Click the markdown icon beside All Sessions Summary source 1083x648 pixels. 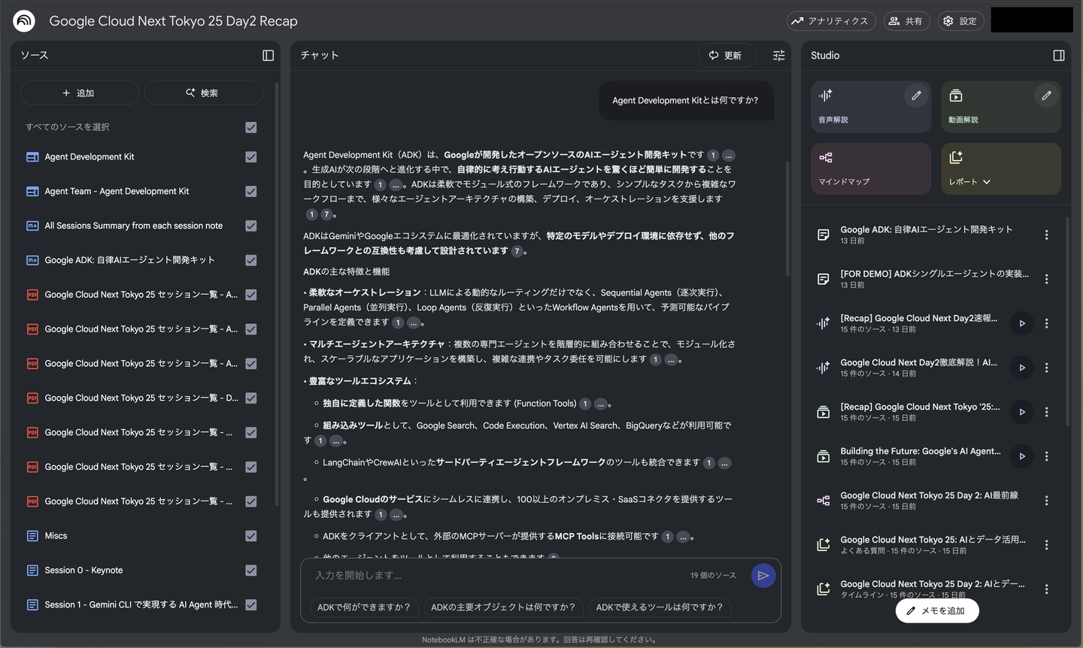pyautogui.click(x=32, y=226)
